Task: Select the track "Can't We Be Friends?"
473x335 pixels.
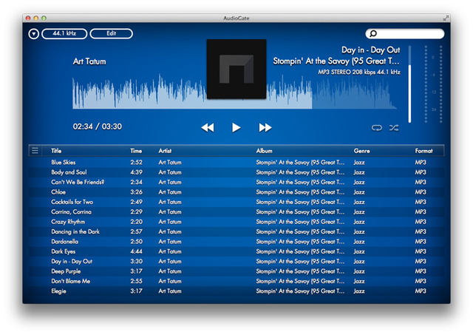Action: (x=236, y=182)
